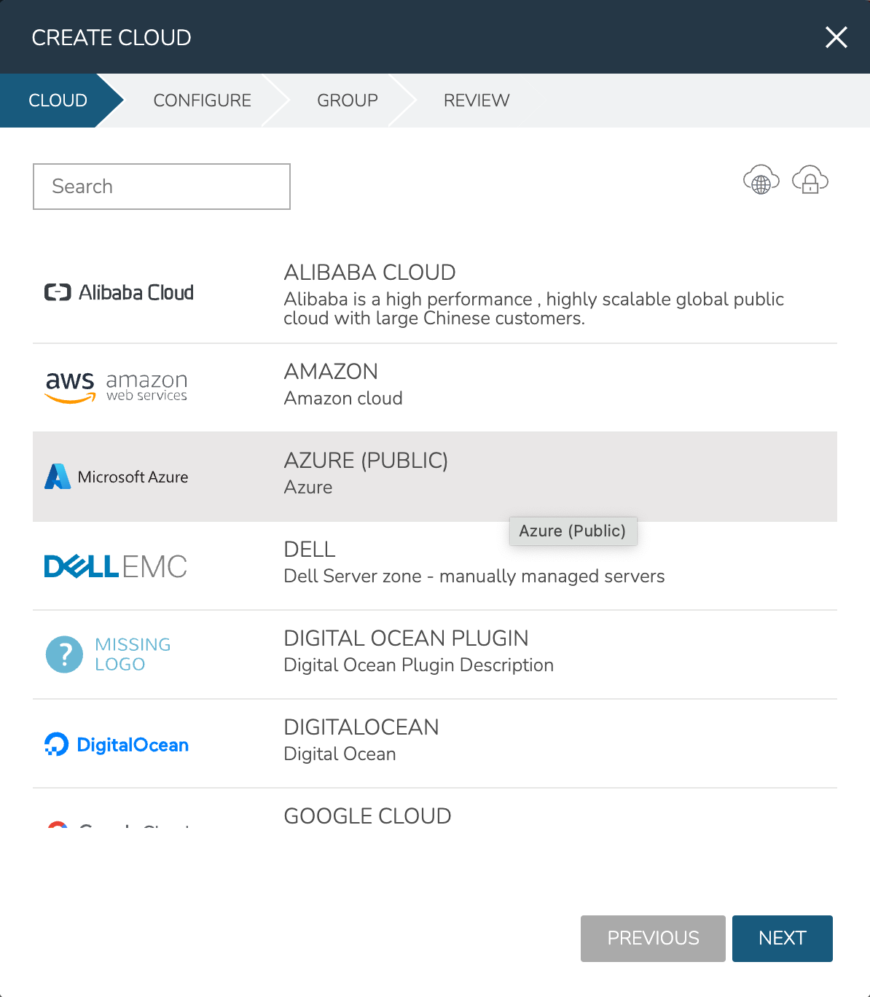Click the Dell EMC logo
870x997 pixels.
point(116,566)
